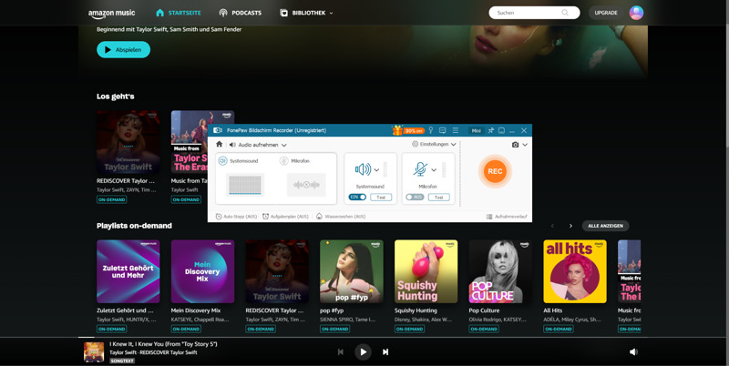Click the Systemsound speaker icon in FonePaw
The height and width of the screenshot is (366, 729).
(x=363, y=169)
